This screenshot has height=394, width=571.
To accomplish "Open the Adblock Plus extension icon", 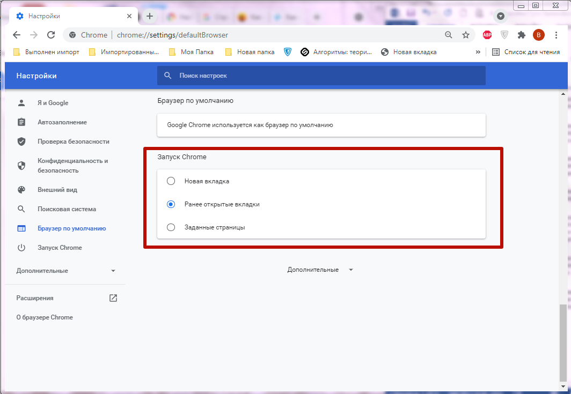I will [x=487, y=35].
